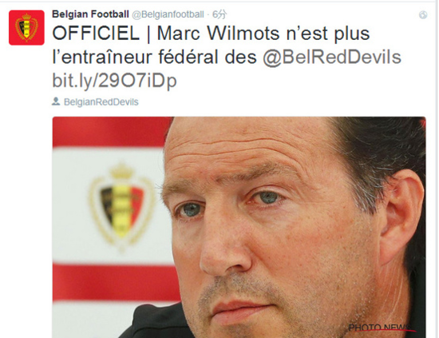
Task: Click the person icon beside BelgianRedDevils
Action: click(x=56, y=101)
